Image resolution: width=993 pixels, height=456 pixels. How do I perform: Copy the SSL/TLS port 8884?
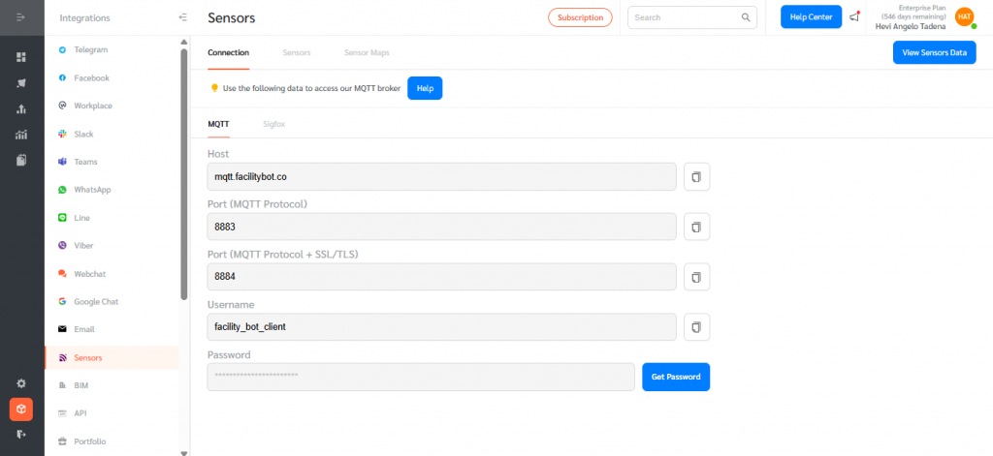tap(696, 278)
